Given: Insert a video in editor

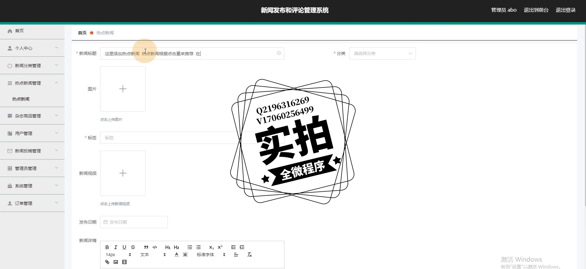Looking at the screenshot, I should point(124,262).
